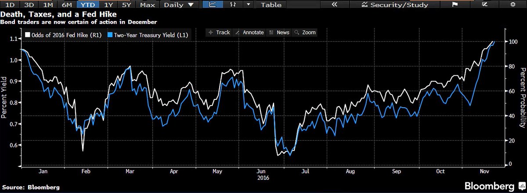Select the bar chart type icon

point(232,5)
